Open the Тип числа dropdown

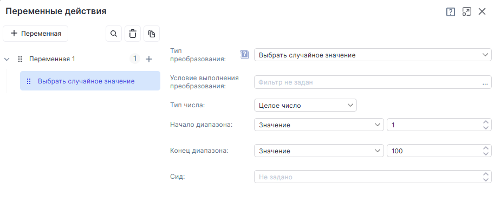(x=305, y=105)
